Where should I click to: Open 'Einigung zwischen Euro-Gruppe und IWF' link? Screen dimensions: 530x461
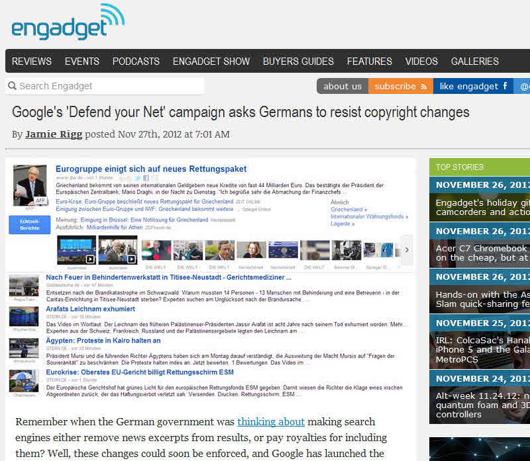pos(144,209)
